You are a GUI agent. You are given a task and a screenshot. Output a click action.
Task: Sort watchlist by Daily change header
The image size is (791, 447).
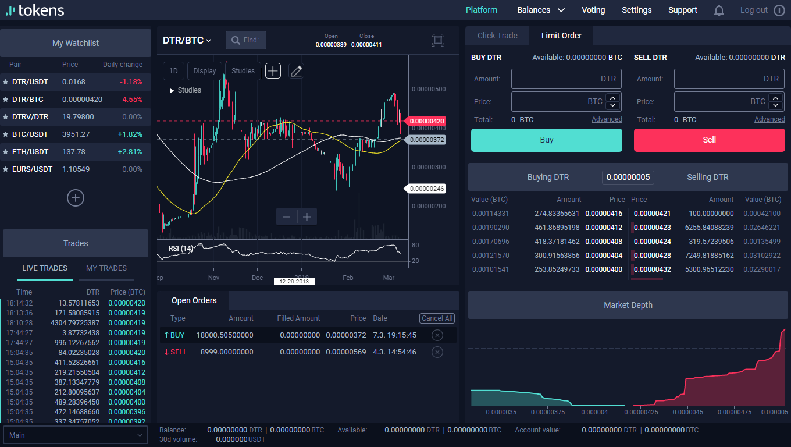123,65
